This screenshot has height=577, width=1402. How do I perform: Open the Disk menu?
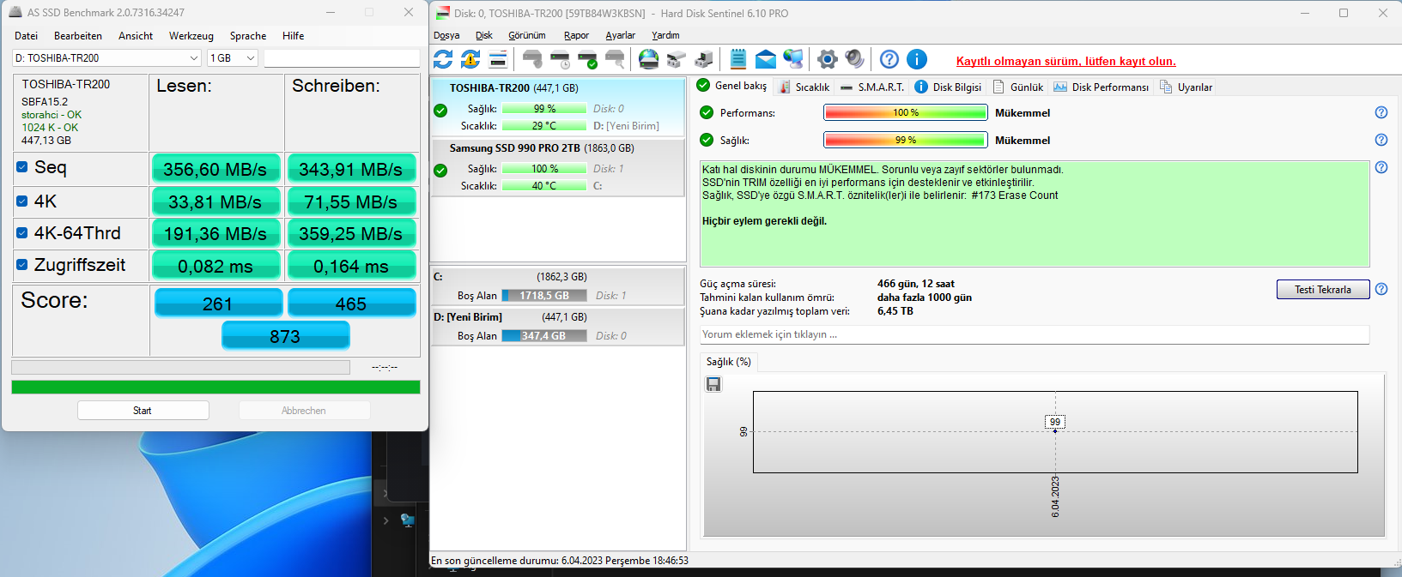click(x=484, y=35)
